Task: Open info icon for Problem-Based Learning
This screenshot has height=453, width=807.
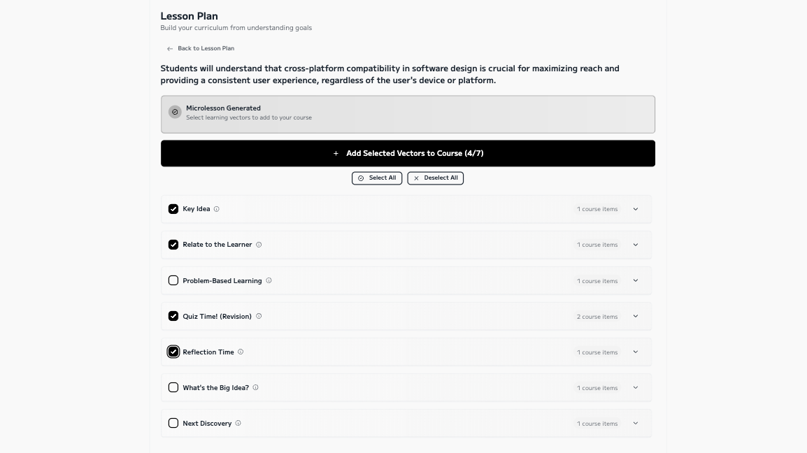Action: click(x=269, y=280)
